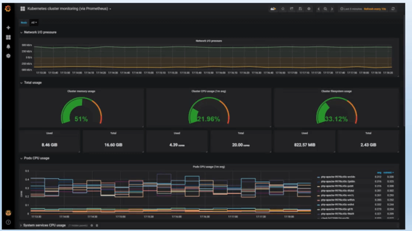Open the Create plus menu in sidebar

coord(8,27)
